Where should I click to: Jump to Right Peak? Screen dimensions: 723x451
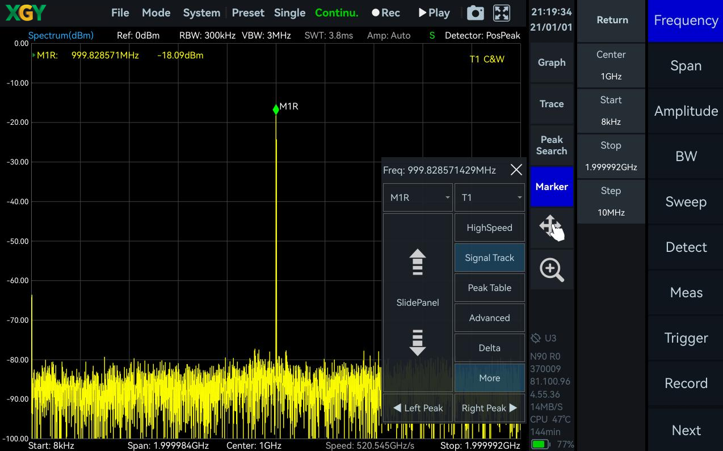(490, 408)
